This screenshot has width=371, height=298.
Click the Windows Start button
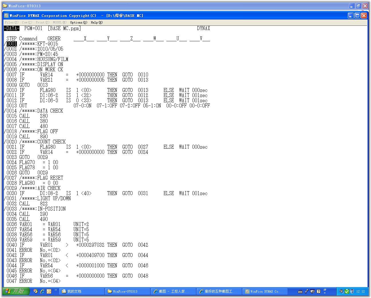(15, 291)
